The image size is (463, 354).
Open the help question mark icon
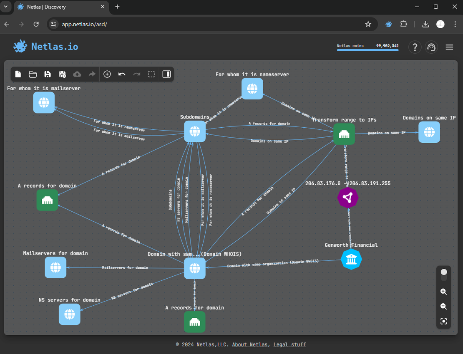tap(415, 47)
